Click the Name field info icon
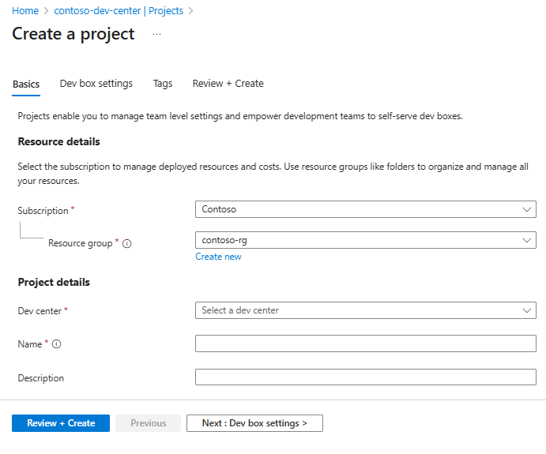The width and height of the screenshot is (546, 454). (57, 344)
